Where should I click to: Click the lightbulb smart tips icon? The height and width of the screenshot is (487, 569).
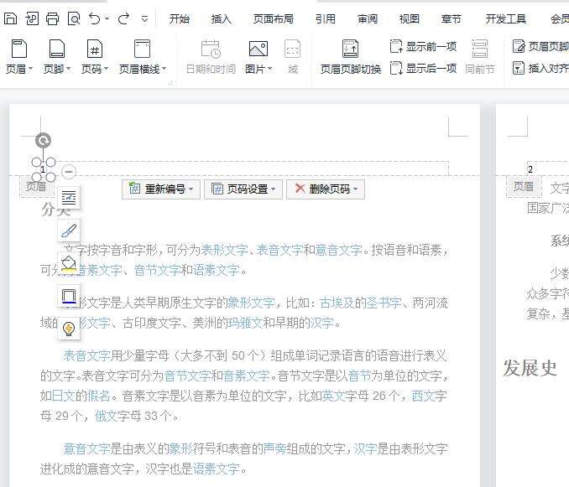tap(69, 329)
